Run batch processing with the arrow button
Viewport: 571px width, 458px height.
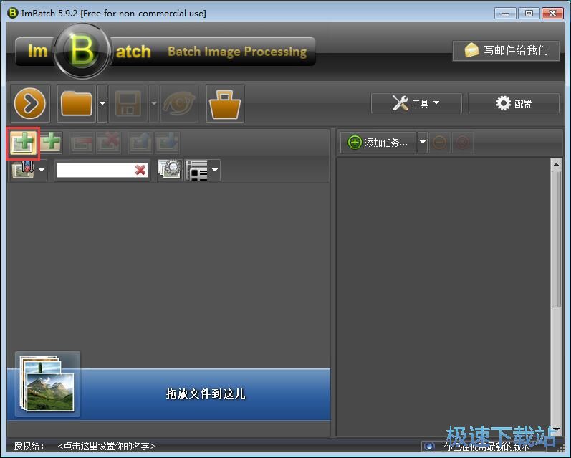[30, 103]
